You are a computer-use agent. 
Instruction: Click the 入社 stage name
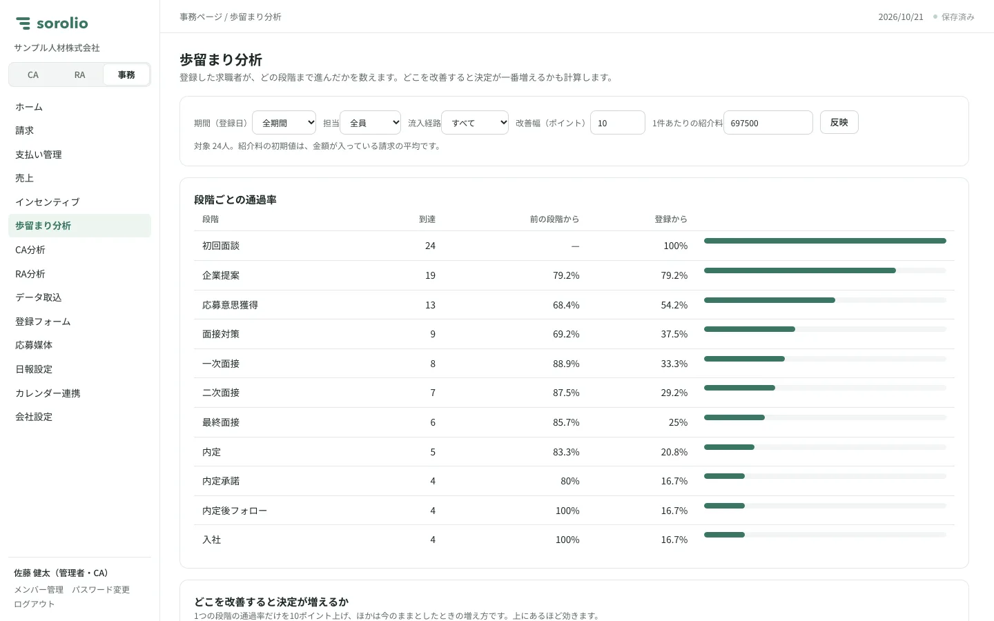point(212,540)
